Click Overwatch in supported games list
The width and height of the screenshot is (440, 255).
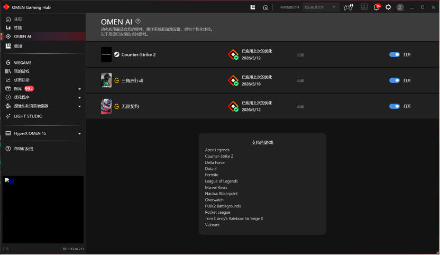[214, 200]
